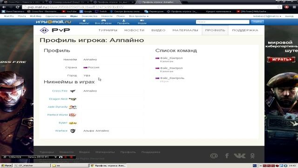Screen dimensions: 298x168
Task: Click the Пуск start button
Action: pyautogui.click(x=6, y=166)
